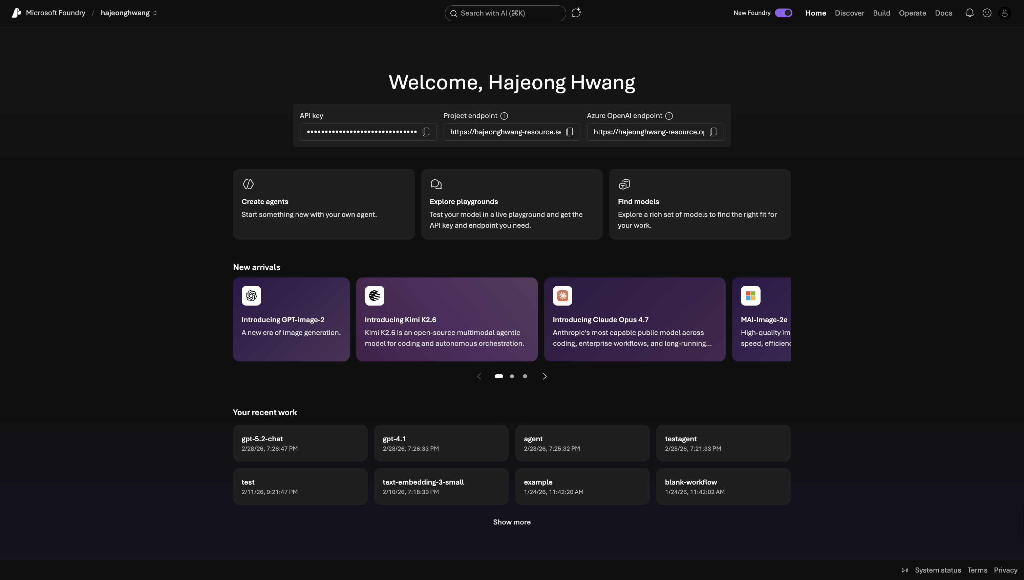Select the first carousel page indicator
Viewport: 1024px width, 580px height.
[499, 376]
